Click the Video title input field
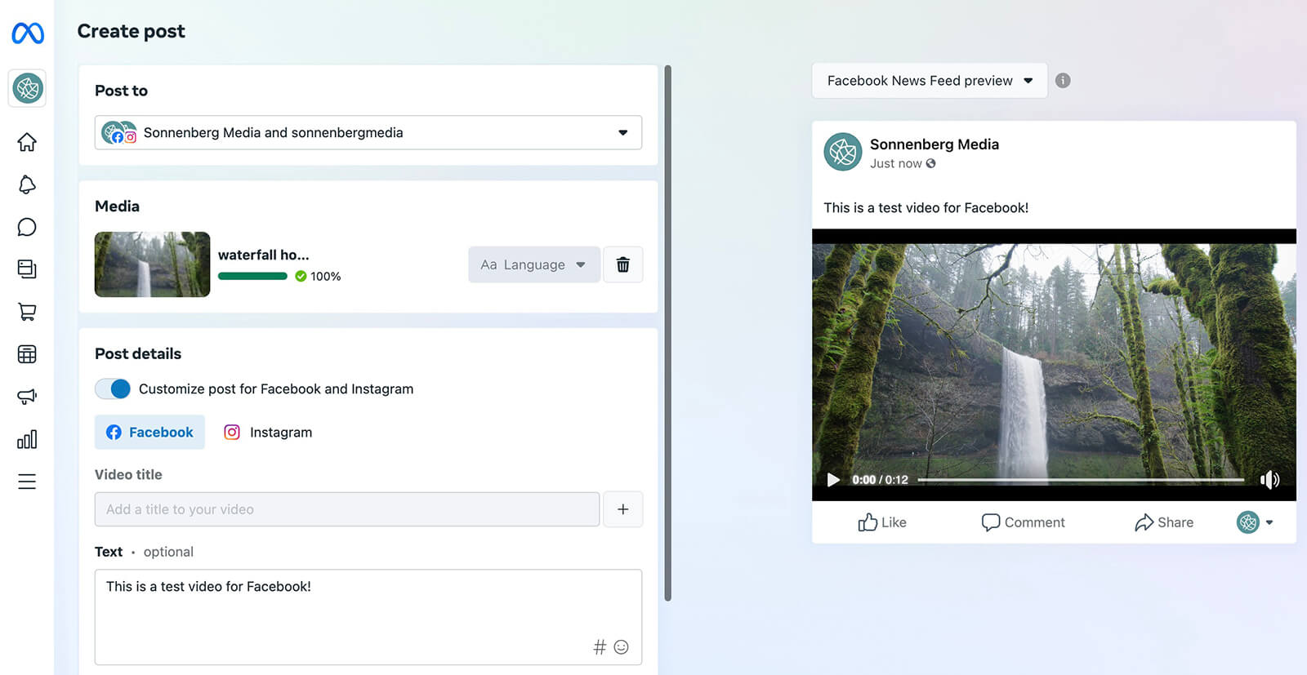The image size is (1307, 675). tap(347, 509)
